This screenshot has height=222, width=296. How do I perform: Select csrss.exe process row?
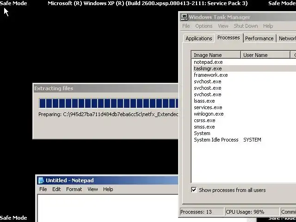coord(245,120)
